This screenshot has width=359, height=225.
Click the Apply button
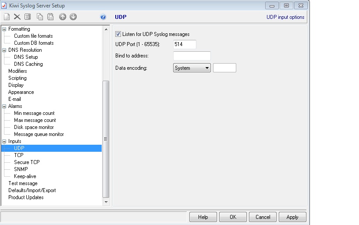292,217
